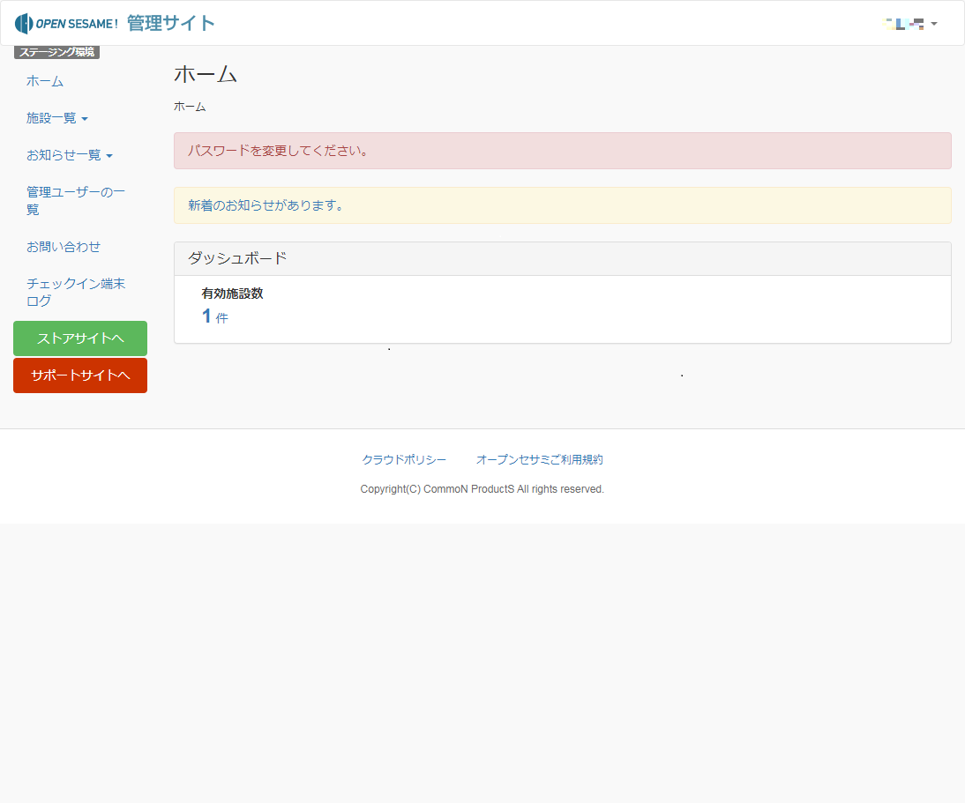Click the 新着のお知らせがあります alert

click(x=563, y=205)
